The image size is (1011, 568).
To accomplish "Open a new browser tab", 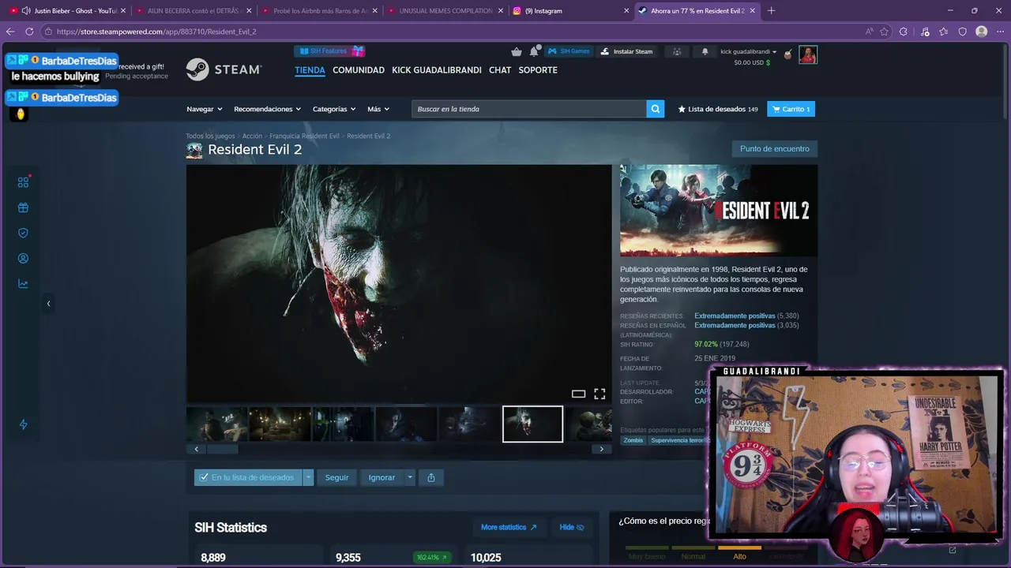I will 771,11.
